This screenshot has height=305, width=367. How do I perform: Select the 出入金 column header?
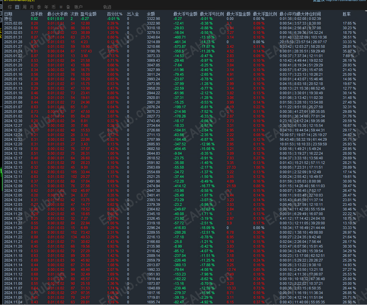coord(133,14)
